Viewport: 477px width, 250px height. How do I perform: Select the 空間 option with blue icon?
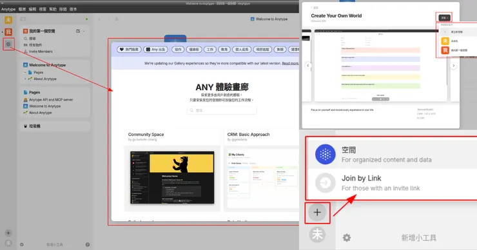pos(393,154)
